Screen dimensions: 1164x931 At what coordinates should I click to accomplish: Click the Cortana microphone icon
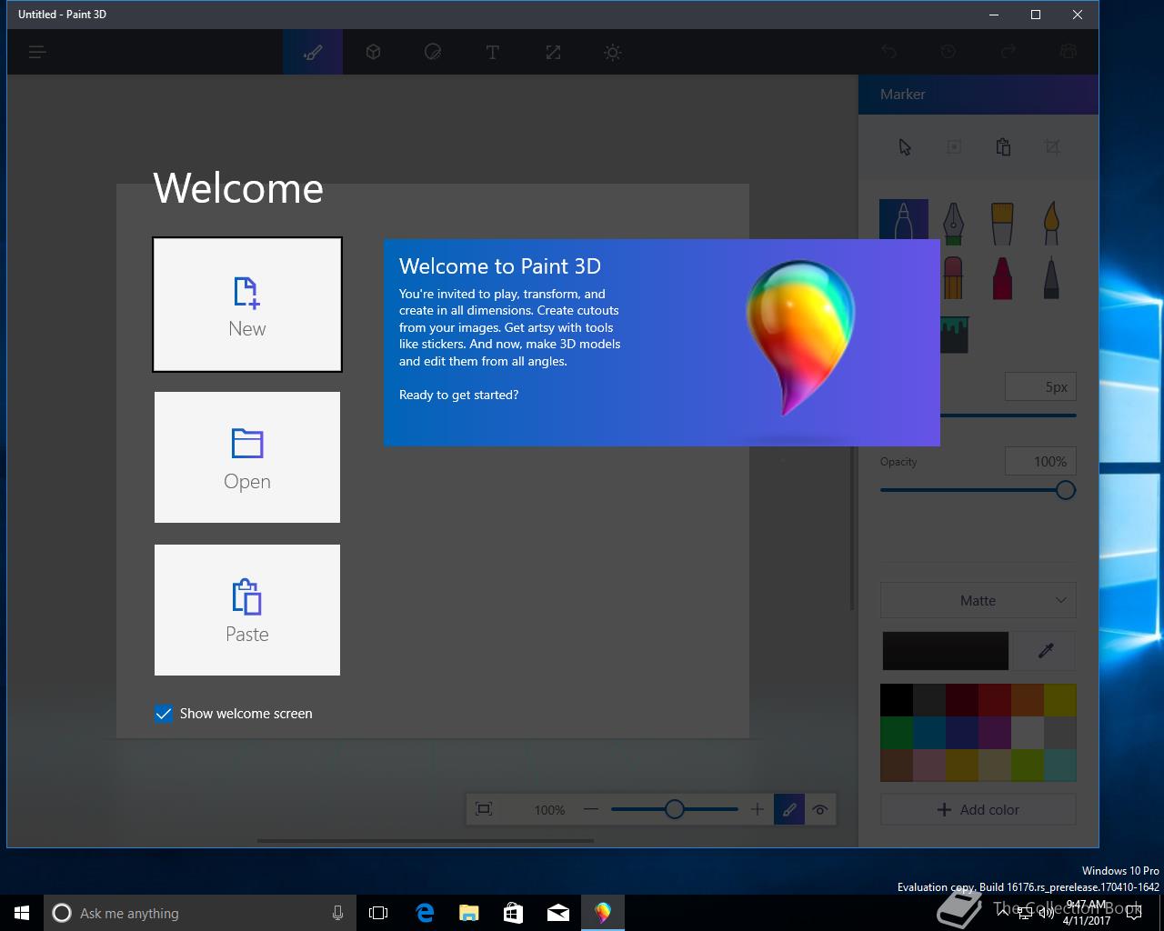coord(337,913)
